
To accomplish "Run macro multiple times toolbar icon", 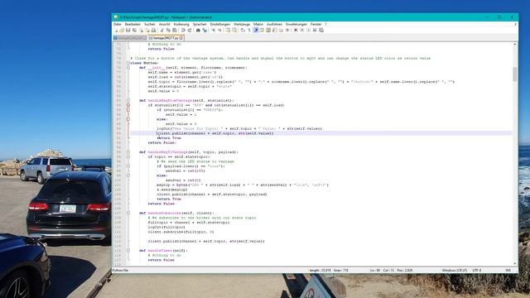I will pyautogui.click(x=315, y=30).
